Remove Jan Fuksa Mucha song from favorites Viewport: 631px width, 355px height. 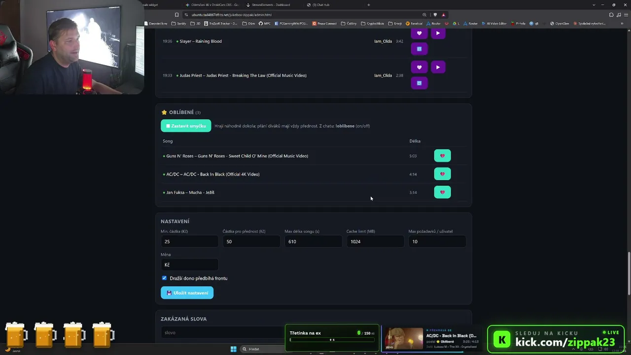click(x=442, y=192)
